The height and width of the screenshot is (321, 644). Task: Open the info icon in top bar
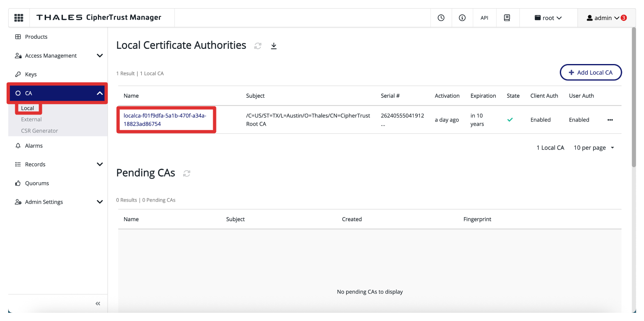(462, 18)
